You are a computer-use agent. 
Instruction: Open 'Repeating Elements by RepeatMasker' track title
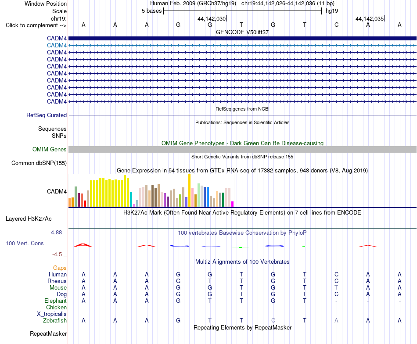(x=242, y=327)
